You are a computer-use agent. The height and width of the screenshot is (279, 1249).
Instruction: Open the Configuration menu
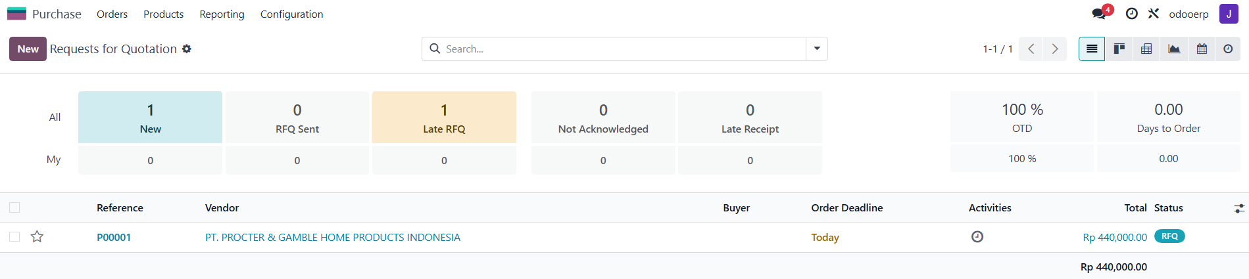pyautogui.click(x=291, y=14)
